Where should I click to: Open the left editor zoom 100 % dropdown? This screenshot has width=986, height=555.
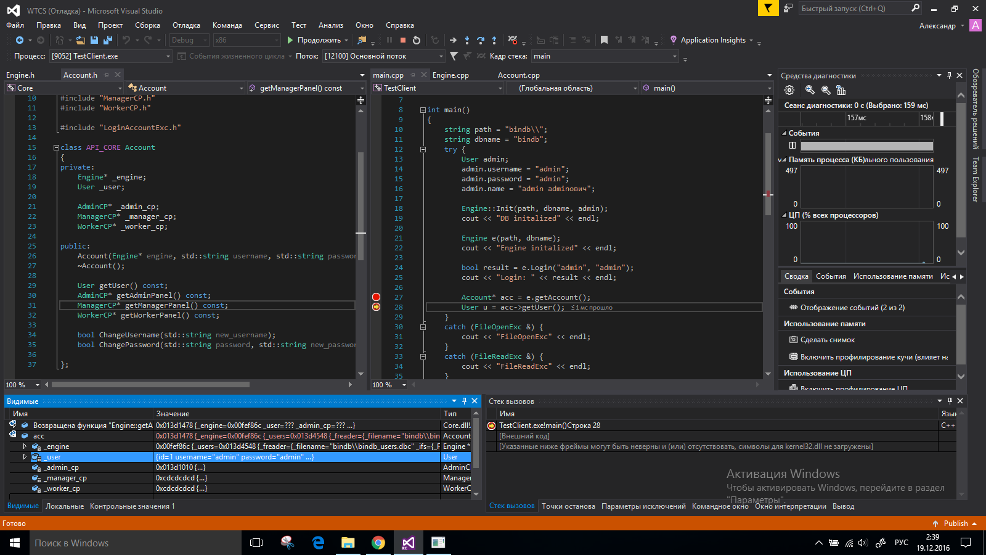(23, 385)
